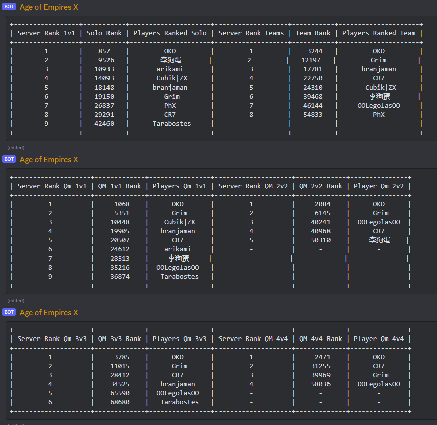
Task: Click the Age of Empires X name above the Qm 3v3 table
Action: point(49,313)
